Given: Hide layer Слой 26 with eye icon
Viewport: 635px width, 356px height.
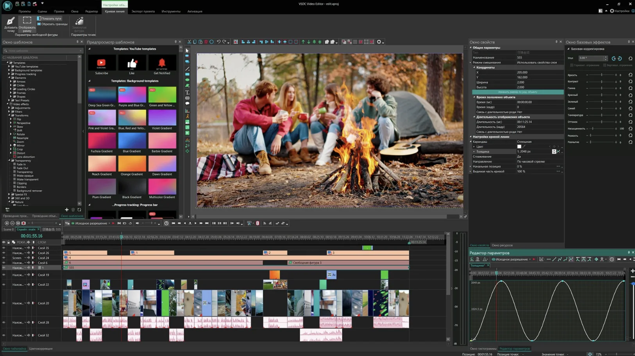Looking at the screenshot, I should pos(4,253).
